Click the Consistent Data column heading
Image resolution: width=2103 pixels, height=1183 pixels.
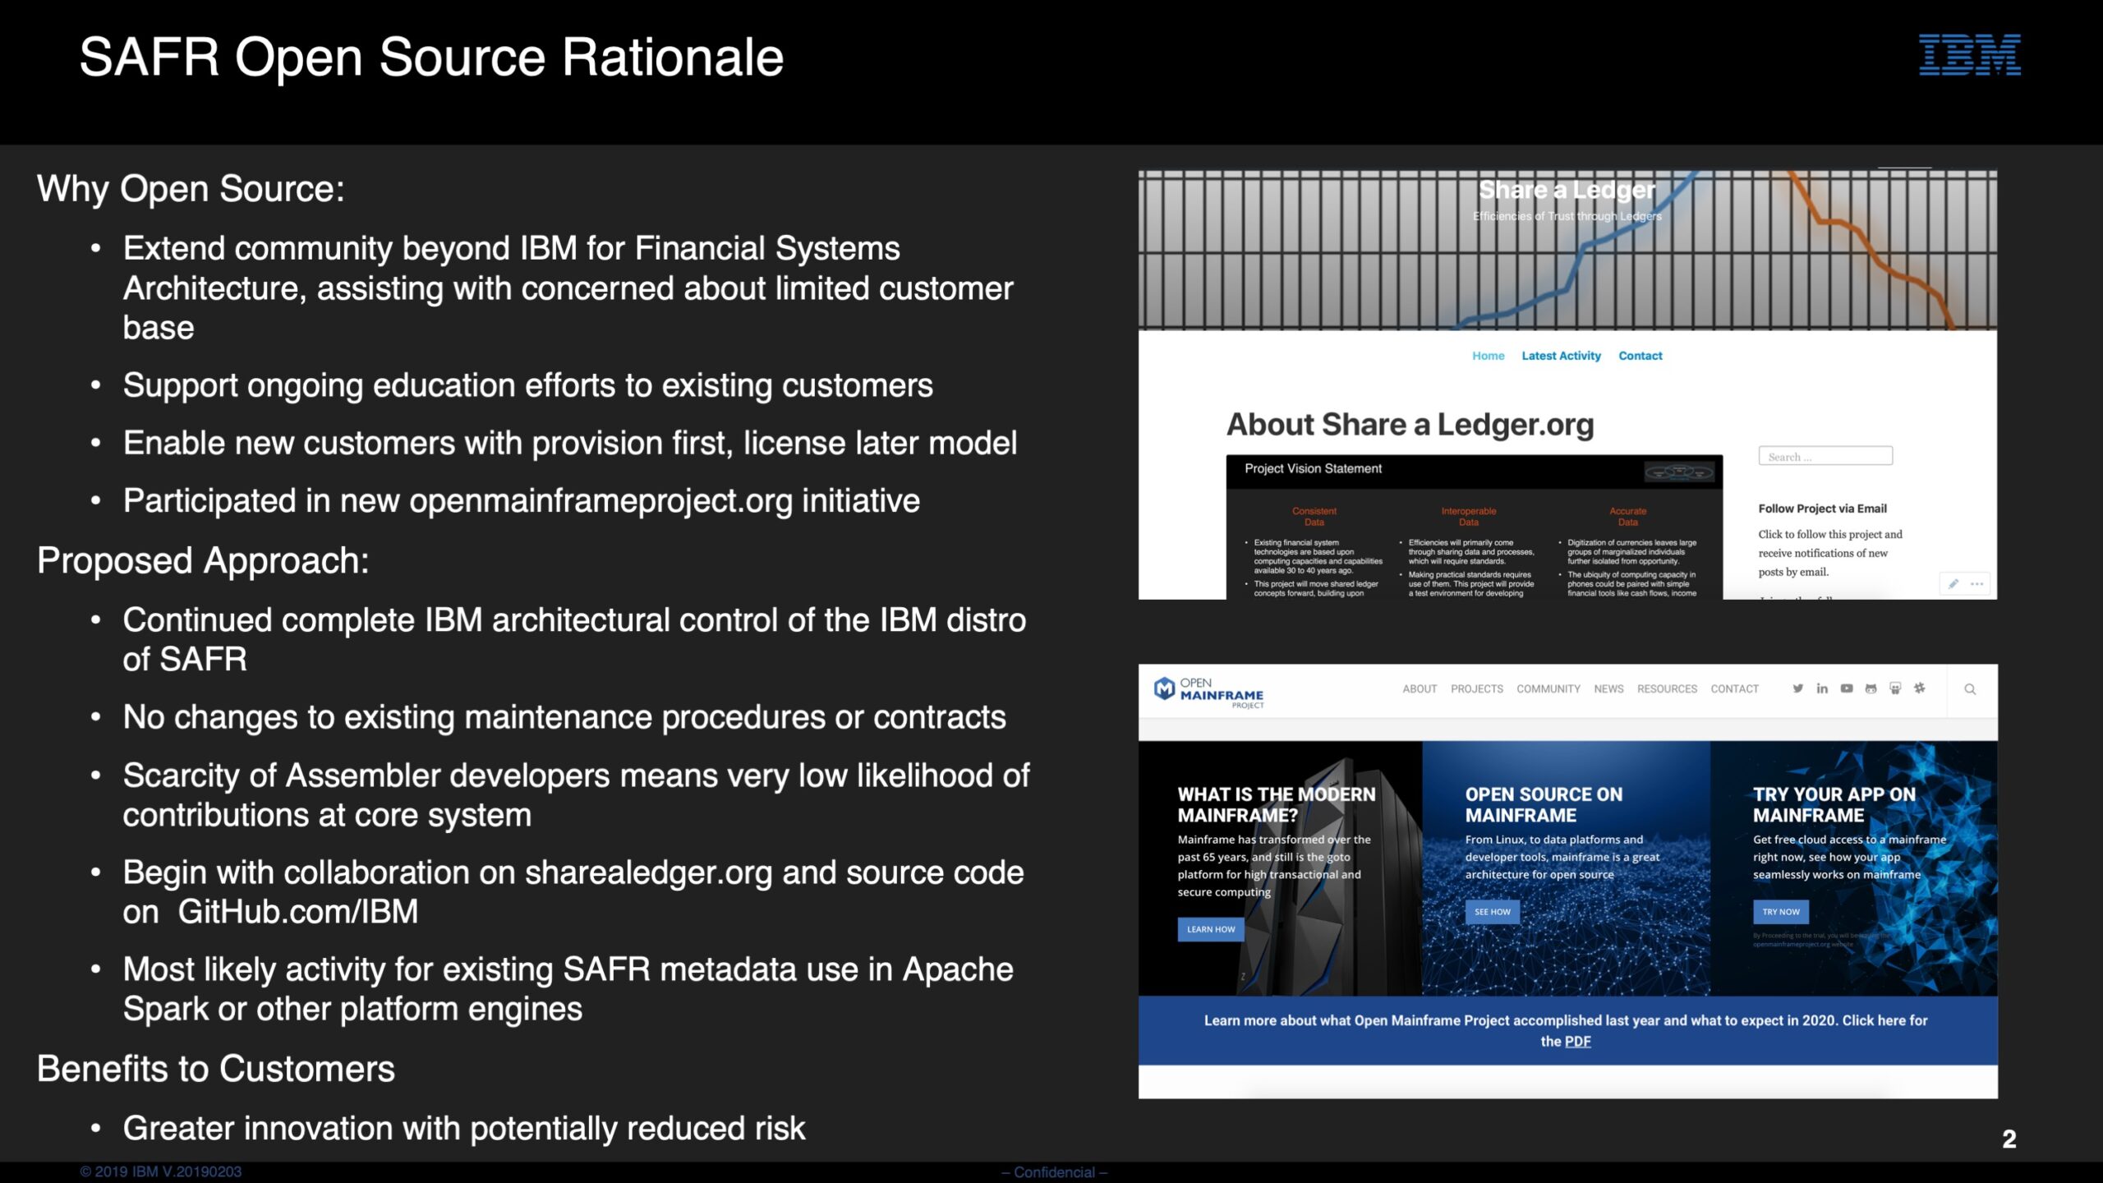[x=1314, y=517]
